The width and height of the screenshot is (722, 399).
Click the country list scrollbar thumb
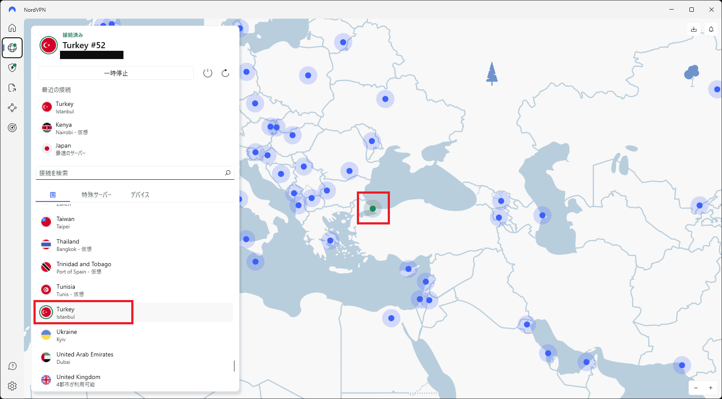234,366
